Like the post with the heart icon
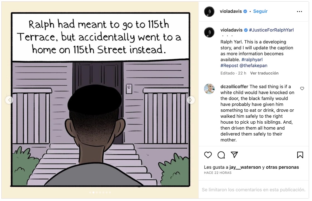Image resolution: width=312 pixels, height=201 pixels. 208,155
